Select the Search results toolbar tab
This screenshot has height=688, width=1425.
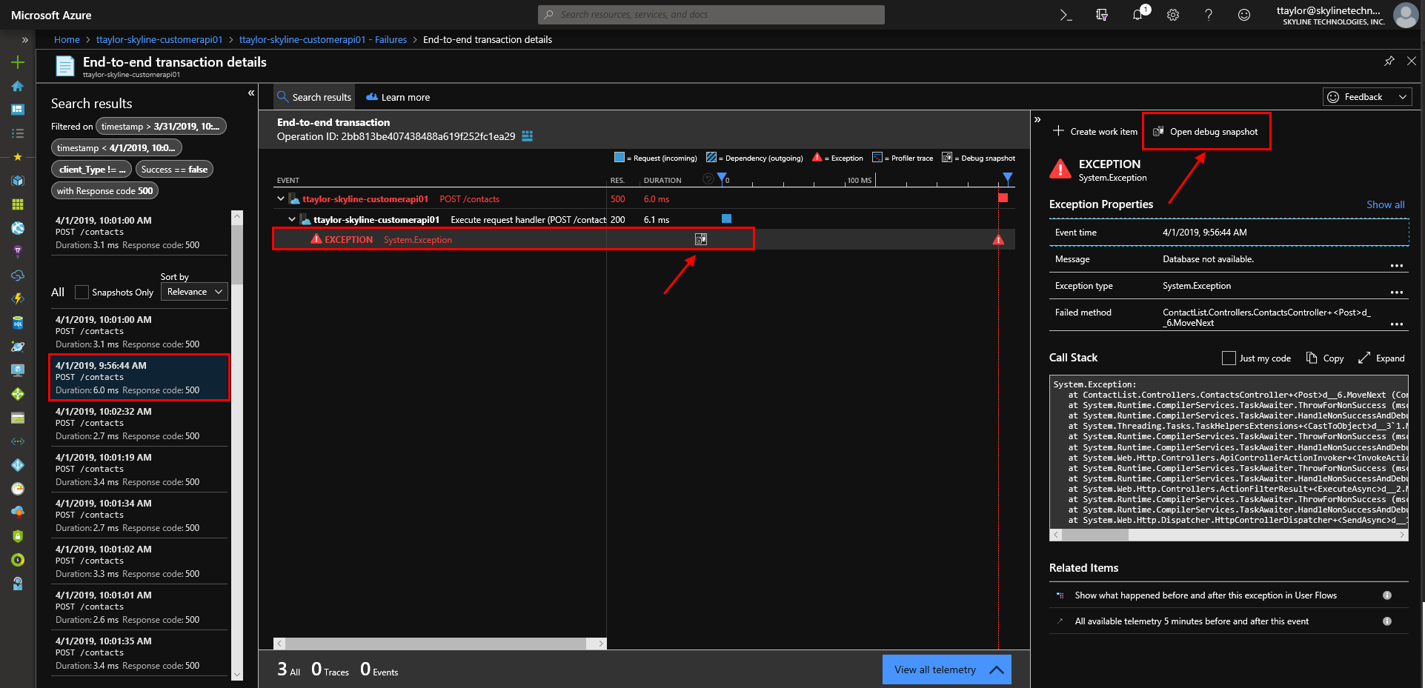coord(314,97)
